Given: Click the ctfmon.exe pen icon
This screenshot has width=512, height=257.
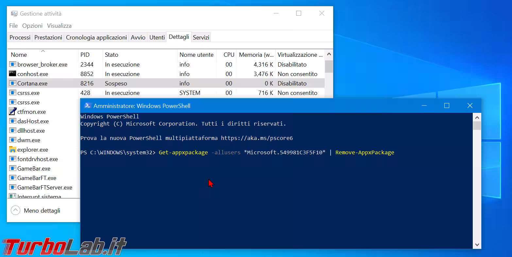Looking at the screenshot, I should 12,112.
